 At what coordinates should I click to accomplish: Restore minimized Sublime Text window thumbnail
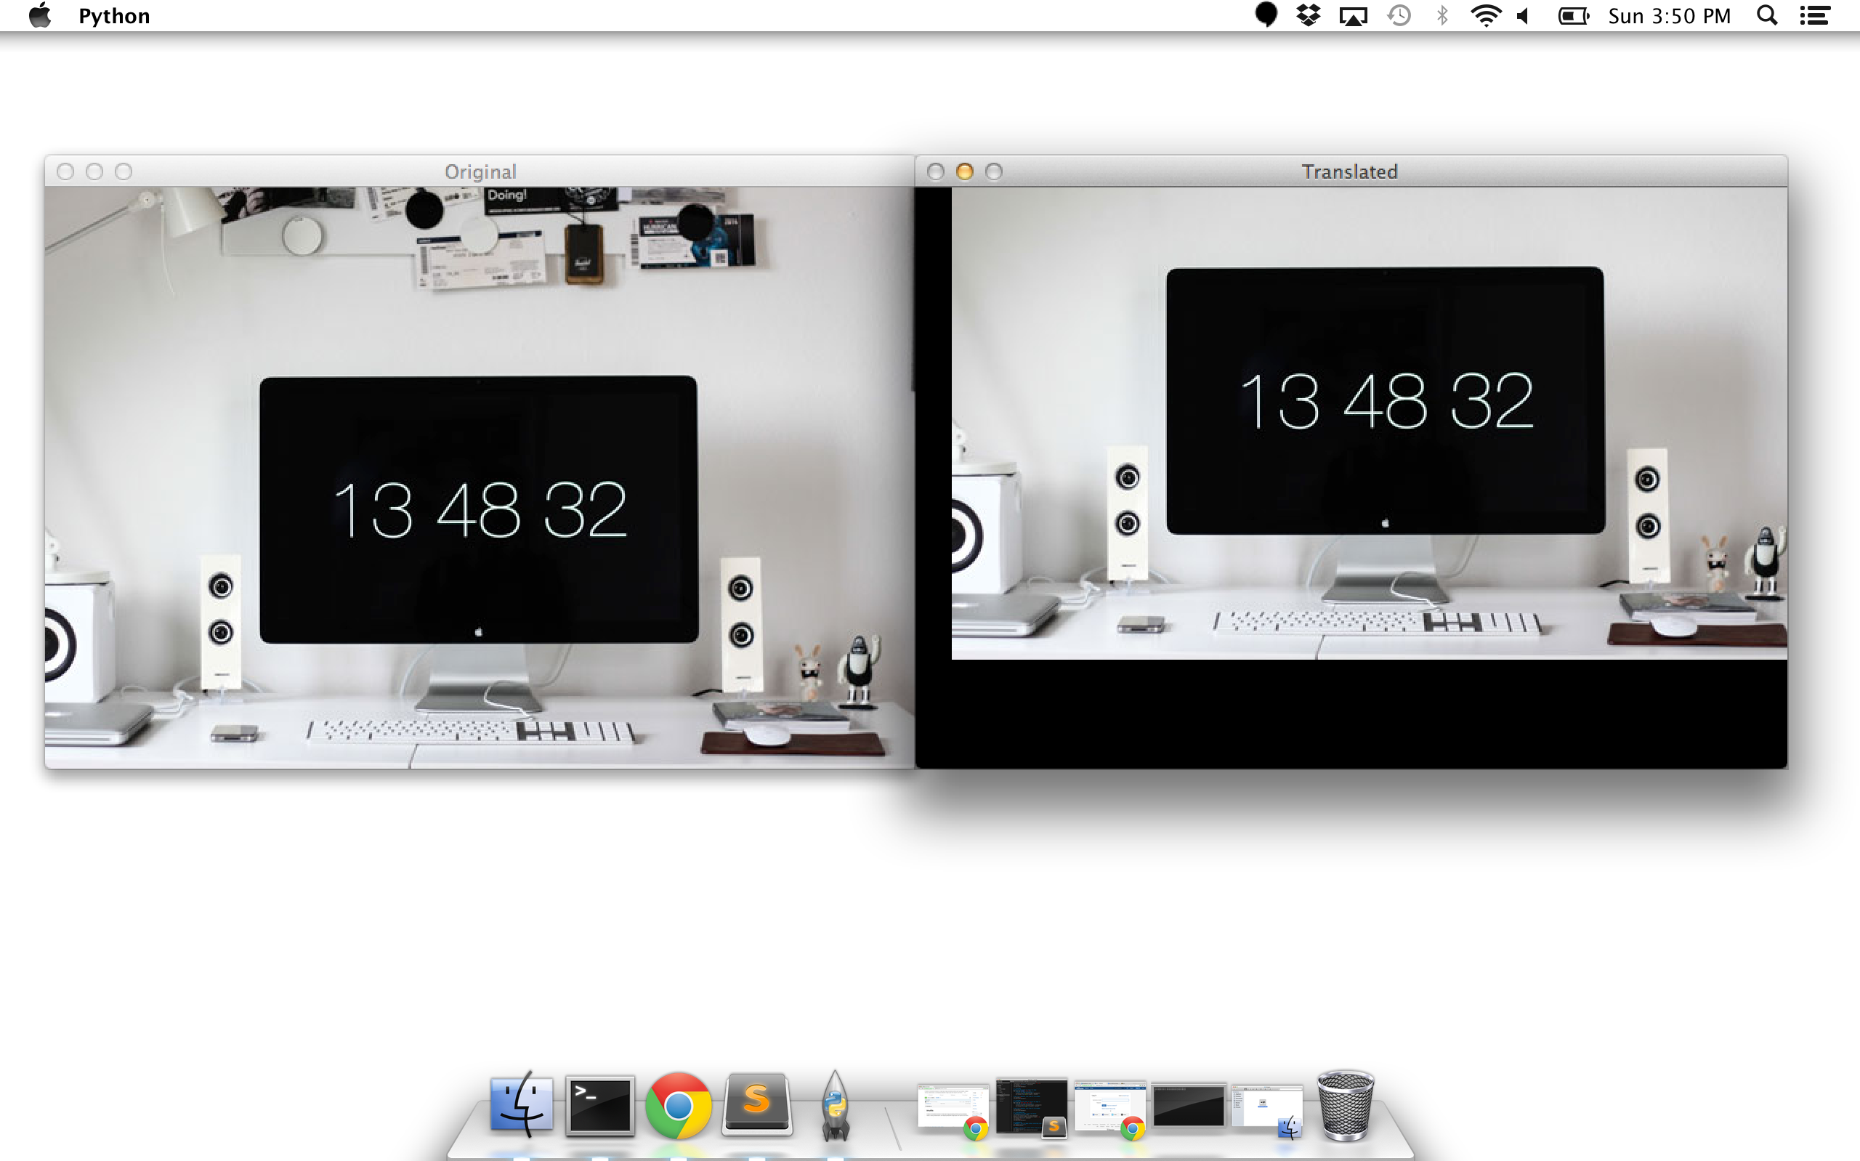click(1031, 1106)
